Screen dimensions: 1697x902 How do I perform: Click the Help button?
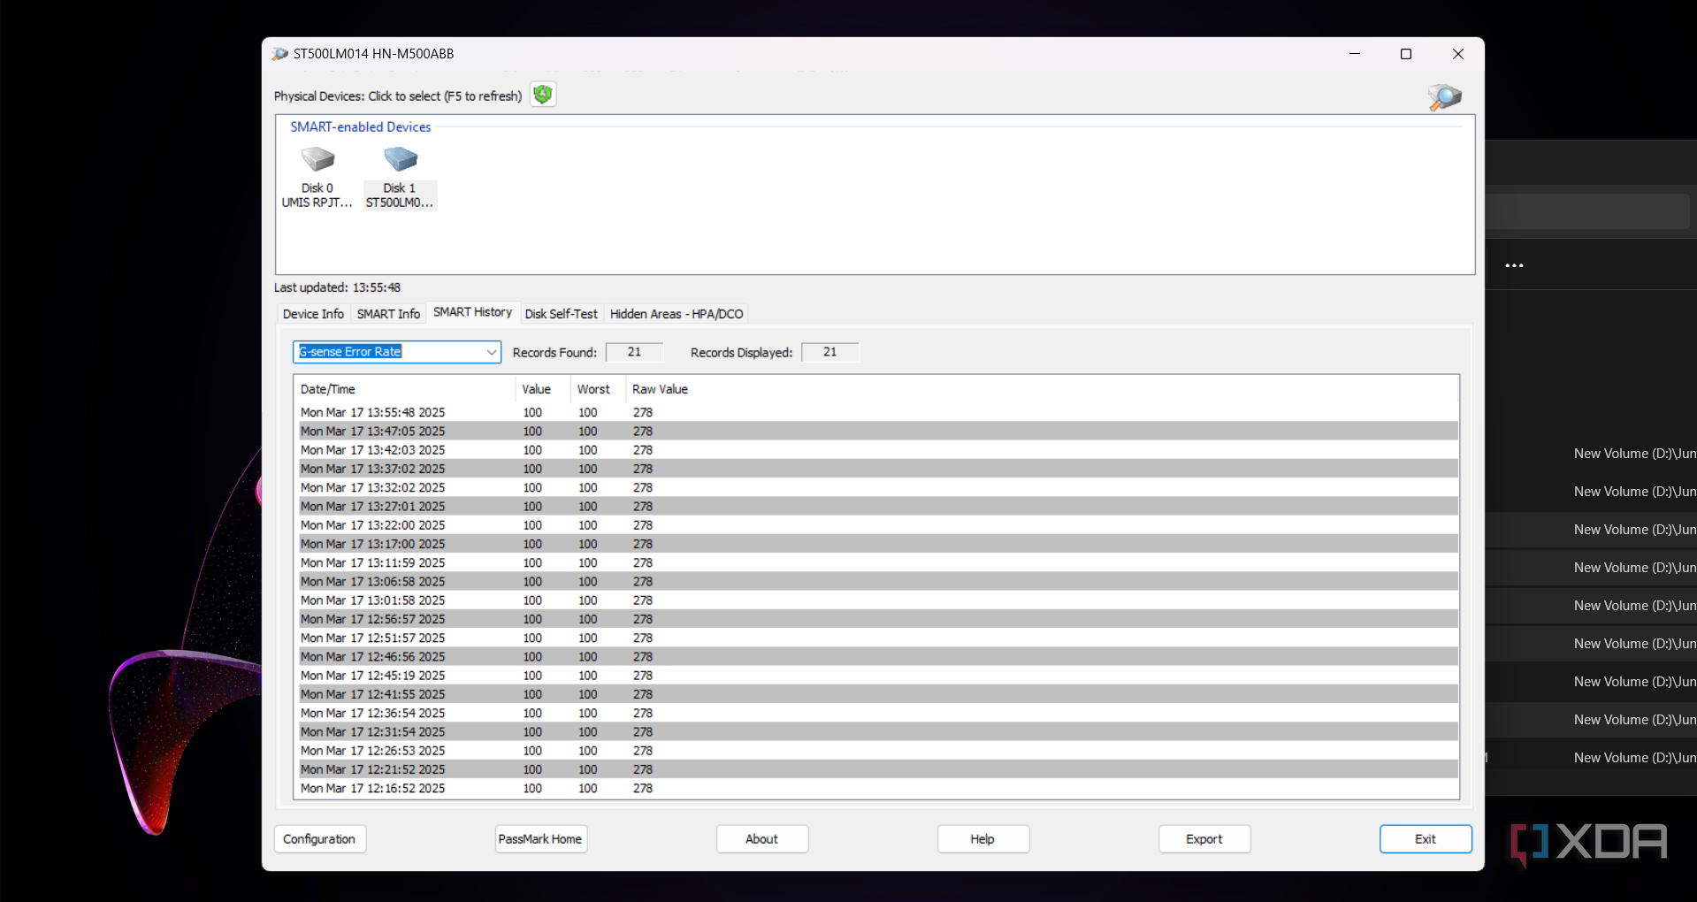coord(982,839)
